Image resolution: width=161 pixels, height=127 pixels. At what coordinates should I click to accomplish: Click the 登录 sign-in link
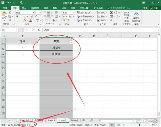coord(145,8)
